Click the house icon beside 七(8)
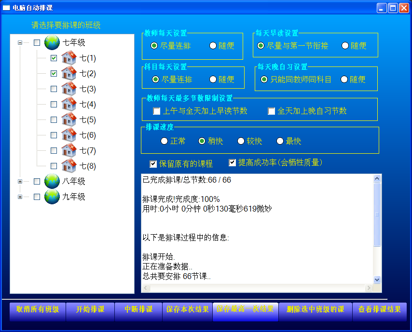 point(69,166)
